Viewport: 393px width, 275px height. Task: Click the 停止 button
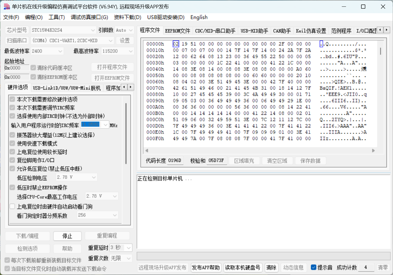[67, 236]
